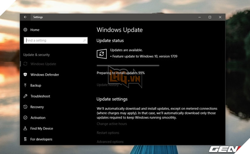250x154 pixels.
Task: Click the Updates are available text
Action: (x=126, y=50)
